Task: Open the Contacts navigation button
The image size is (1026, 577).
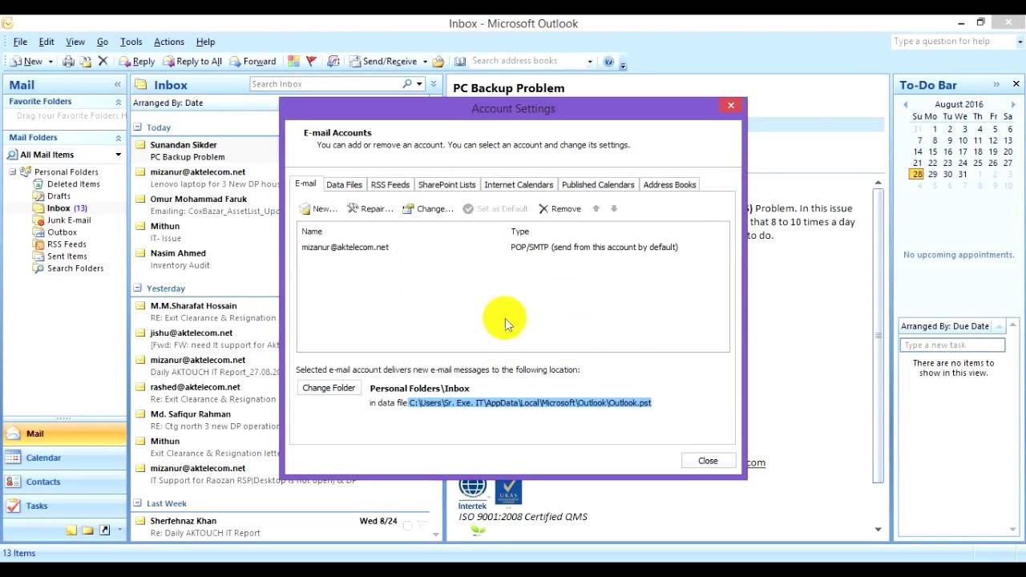Action: (63, 482)
